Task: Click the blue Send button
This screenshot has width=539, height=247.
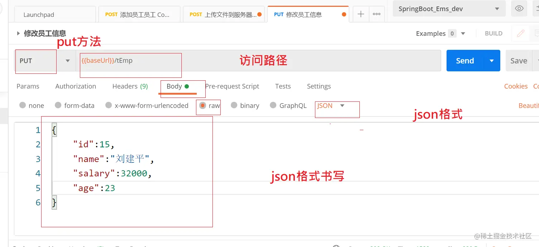Action: [465, 61]
